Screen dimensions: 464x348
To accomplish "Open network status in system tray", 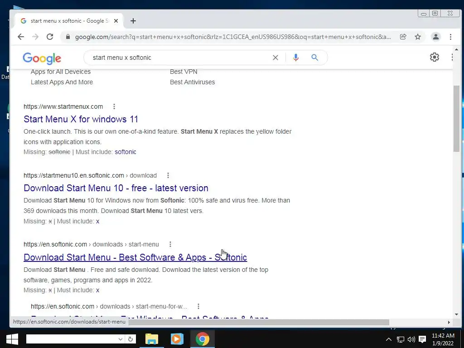I will 400,339.
